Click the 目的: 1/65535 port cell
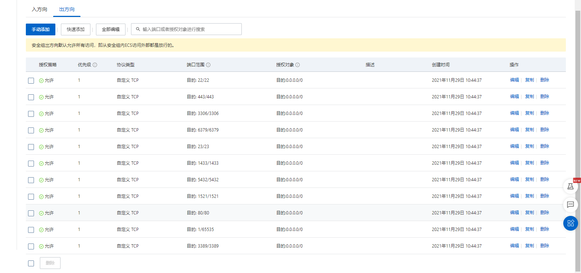581x273 pixels. (x=200, y=230)
